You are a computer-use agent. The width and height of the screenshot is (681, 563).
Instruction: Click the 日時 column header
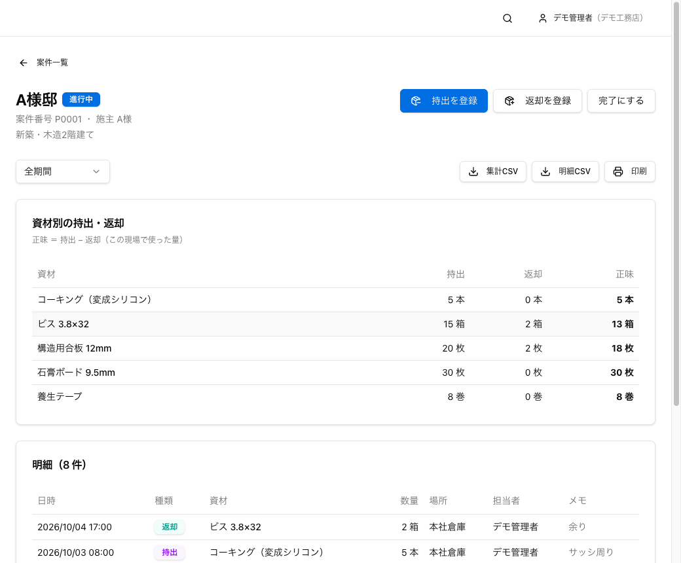(x=46, y=501)
